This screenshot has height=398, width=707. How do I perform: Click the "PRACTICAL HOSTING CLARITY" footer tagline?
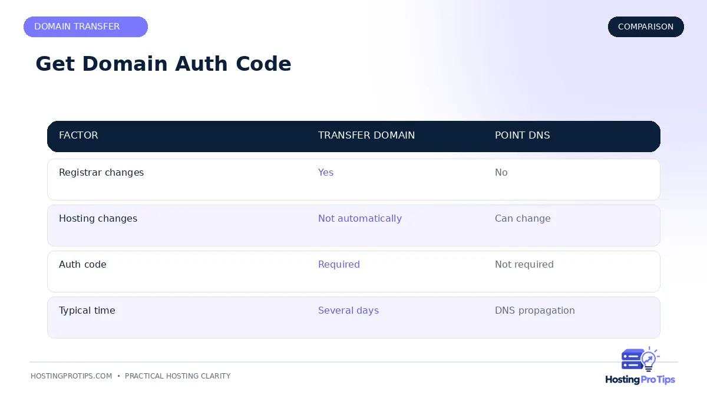pos(178,376)
